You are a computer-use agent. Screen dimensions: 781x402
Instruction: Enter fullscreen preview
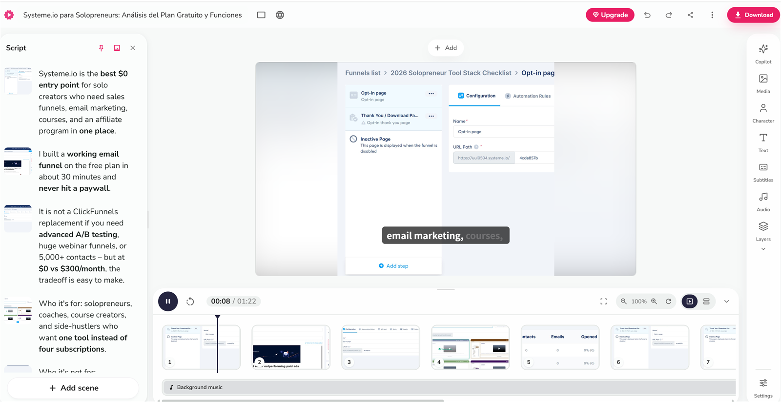604,301
